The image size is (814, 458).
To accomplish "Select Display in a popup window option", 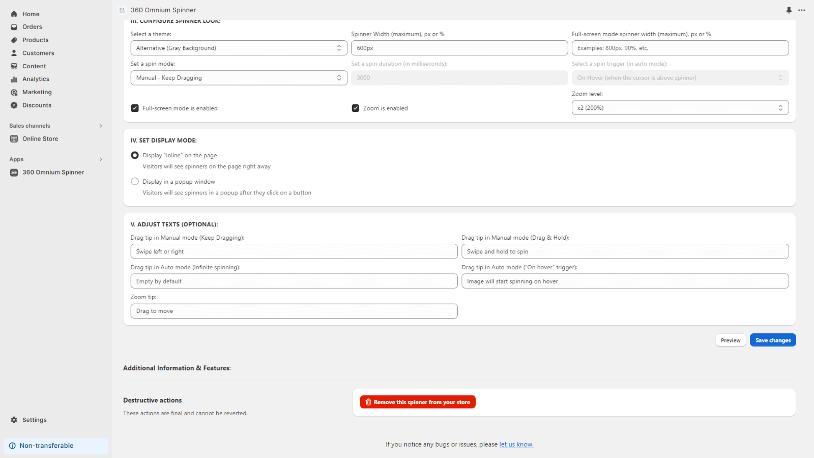I will pos(135,182).
